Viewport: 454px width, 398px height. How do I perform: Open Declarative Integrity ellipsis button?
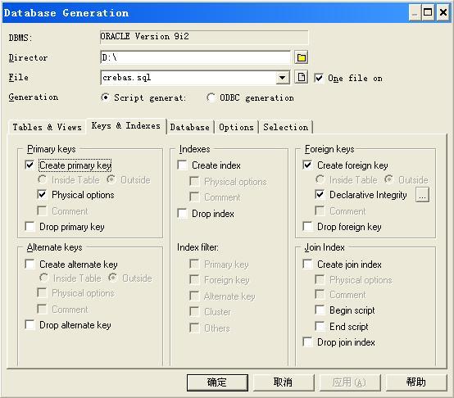422,195
